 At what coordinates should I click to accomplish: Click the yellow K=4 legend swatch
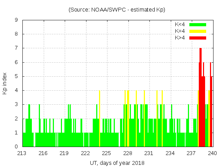coord(198,31)
